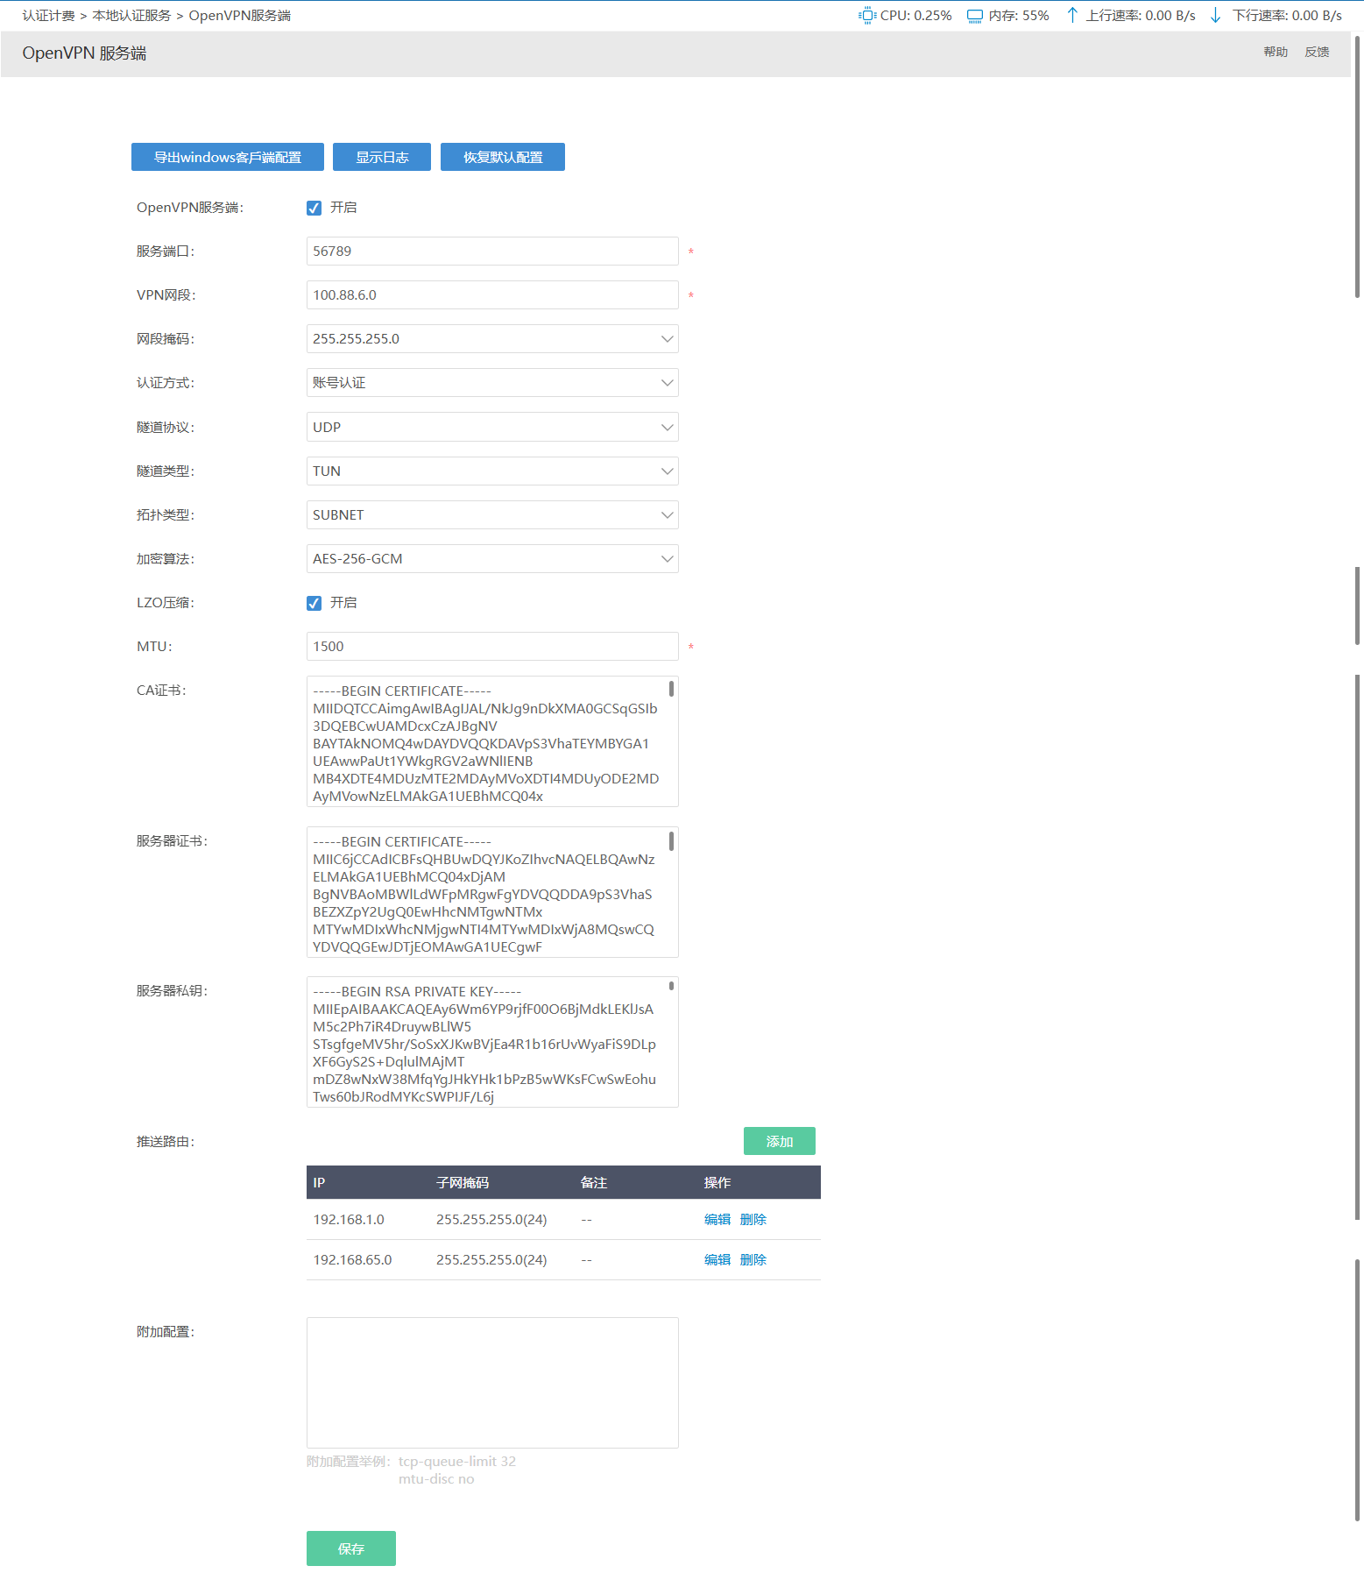Click the memory usage icon
Viewport: 1364px width, 1573px height.
(x=974, y=16)
